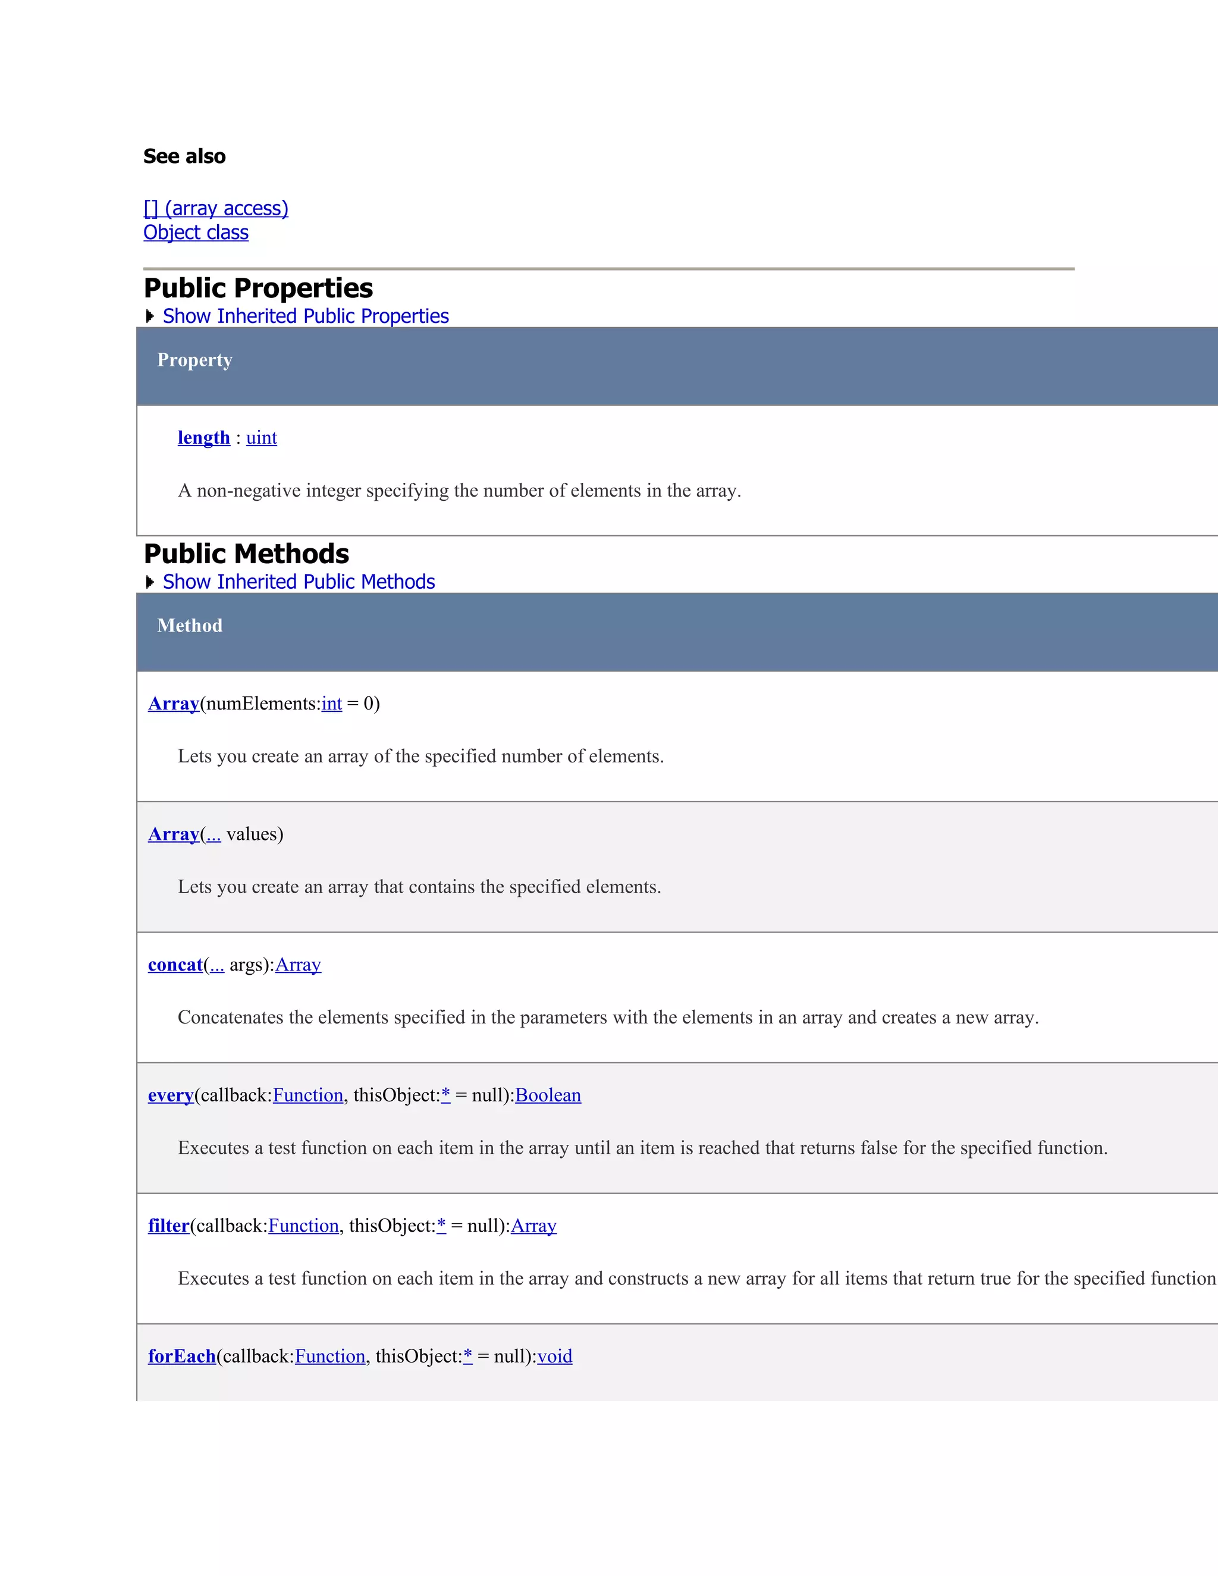Click the Array(... values) constructor link

(173, 833)
